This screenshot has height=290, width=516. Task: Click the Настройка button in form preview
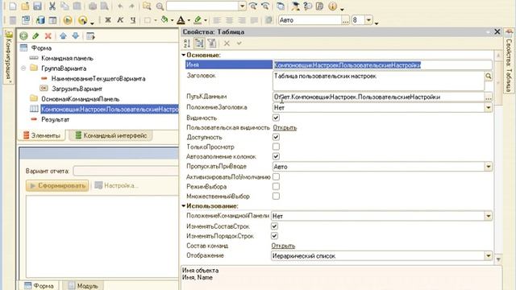click(116, 185)
